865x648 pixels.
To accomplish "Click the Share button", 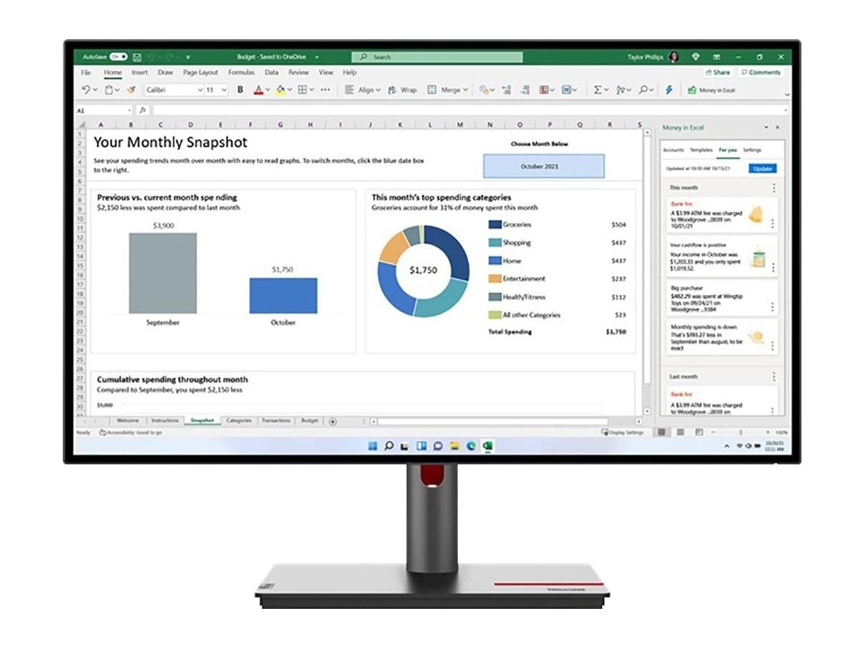I will click(718, 72).
